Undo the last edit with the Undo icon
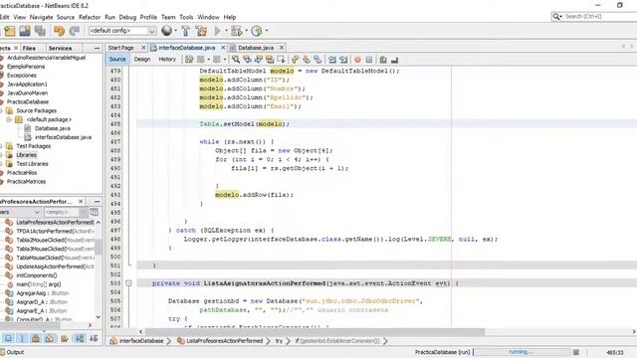Image resolution: width=637 pixels, height=358 pixels. 60,31
